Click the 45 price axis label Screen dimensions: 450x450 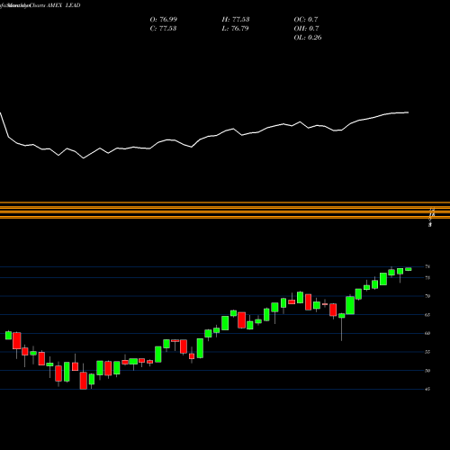point(427,390)
